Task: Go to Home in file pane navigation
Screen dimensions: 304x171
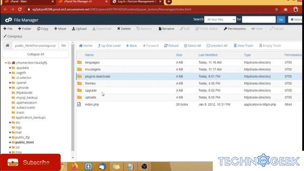Action: tap(85, 46)
